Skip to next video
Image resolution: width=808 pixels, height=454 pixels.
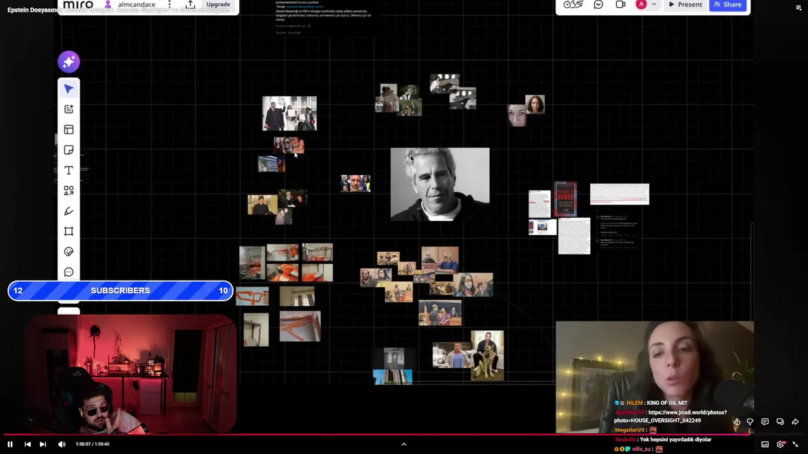[x=42, y=445]
